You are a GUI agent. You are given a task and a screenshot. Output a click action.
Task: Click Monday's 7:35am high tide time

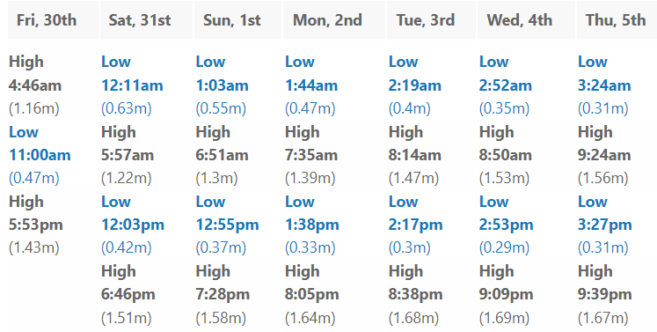point(311,155)
